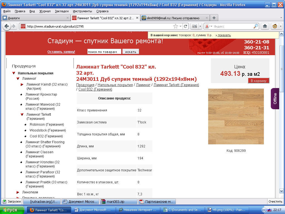Show cart via показать link
The height and width of the screenshot is (214, 285).
[x=224, y=35]
